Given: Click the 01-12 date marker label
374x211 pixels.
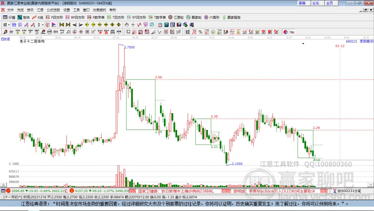Looking at the screenshot, I should (x=340, y=46).
